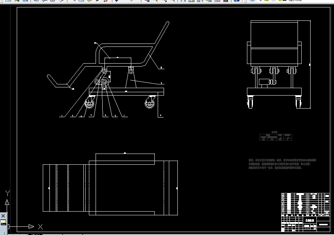Click the yellow command window icon on the left palette
Screen dimensions: 334x235
click(x=3, y=223)
